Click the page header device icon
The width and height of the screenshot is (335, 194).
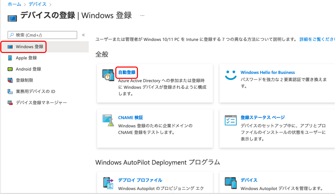tap(12, 19)
